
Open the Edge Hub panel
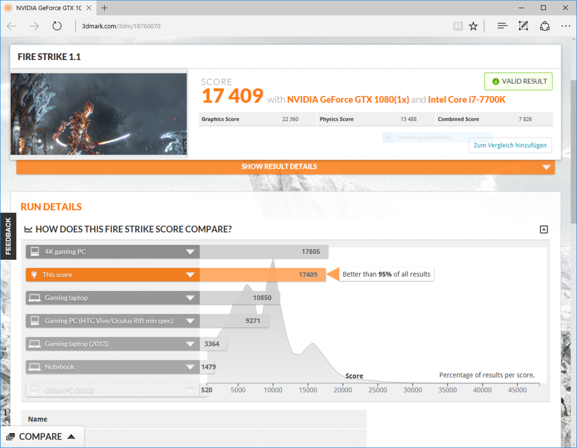(x=502, y=26)
